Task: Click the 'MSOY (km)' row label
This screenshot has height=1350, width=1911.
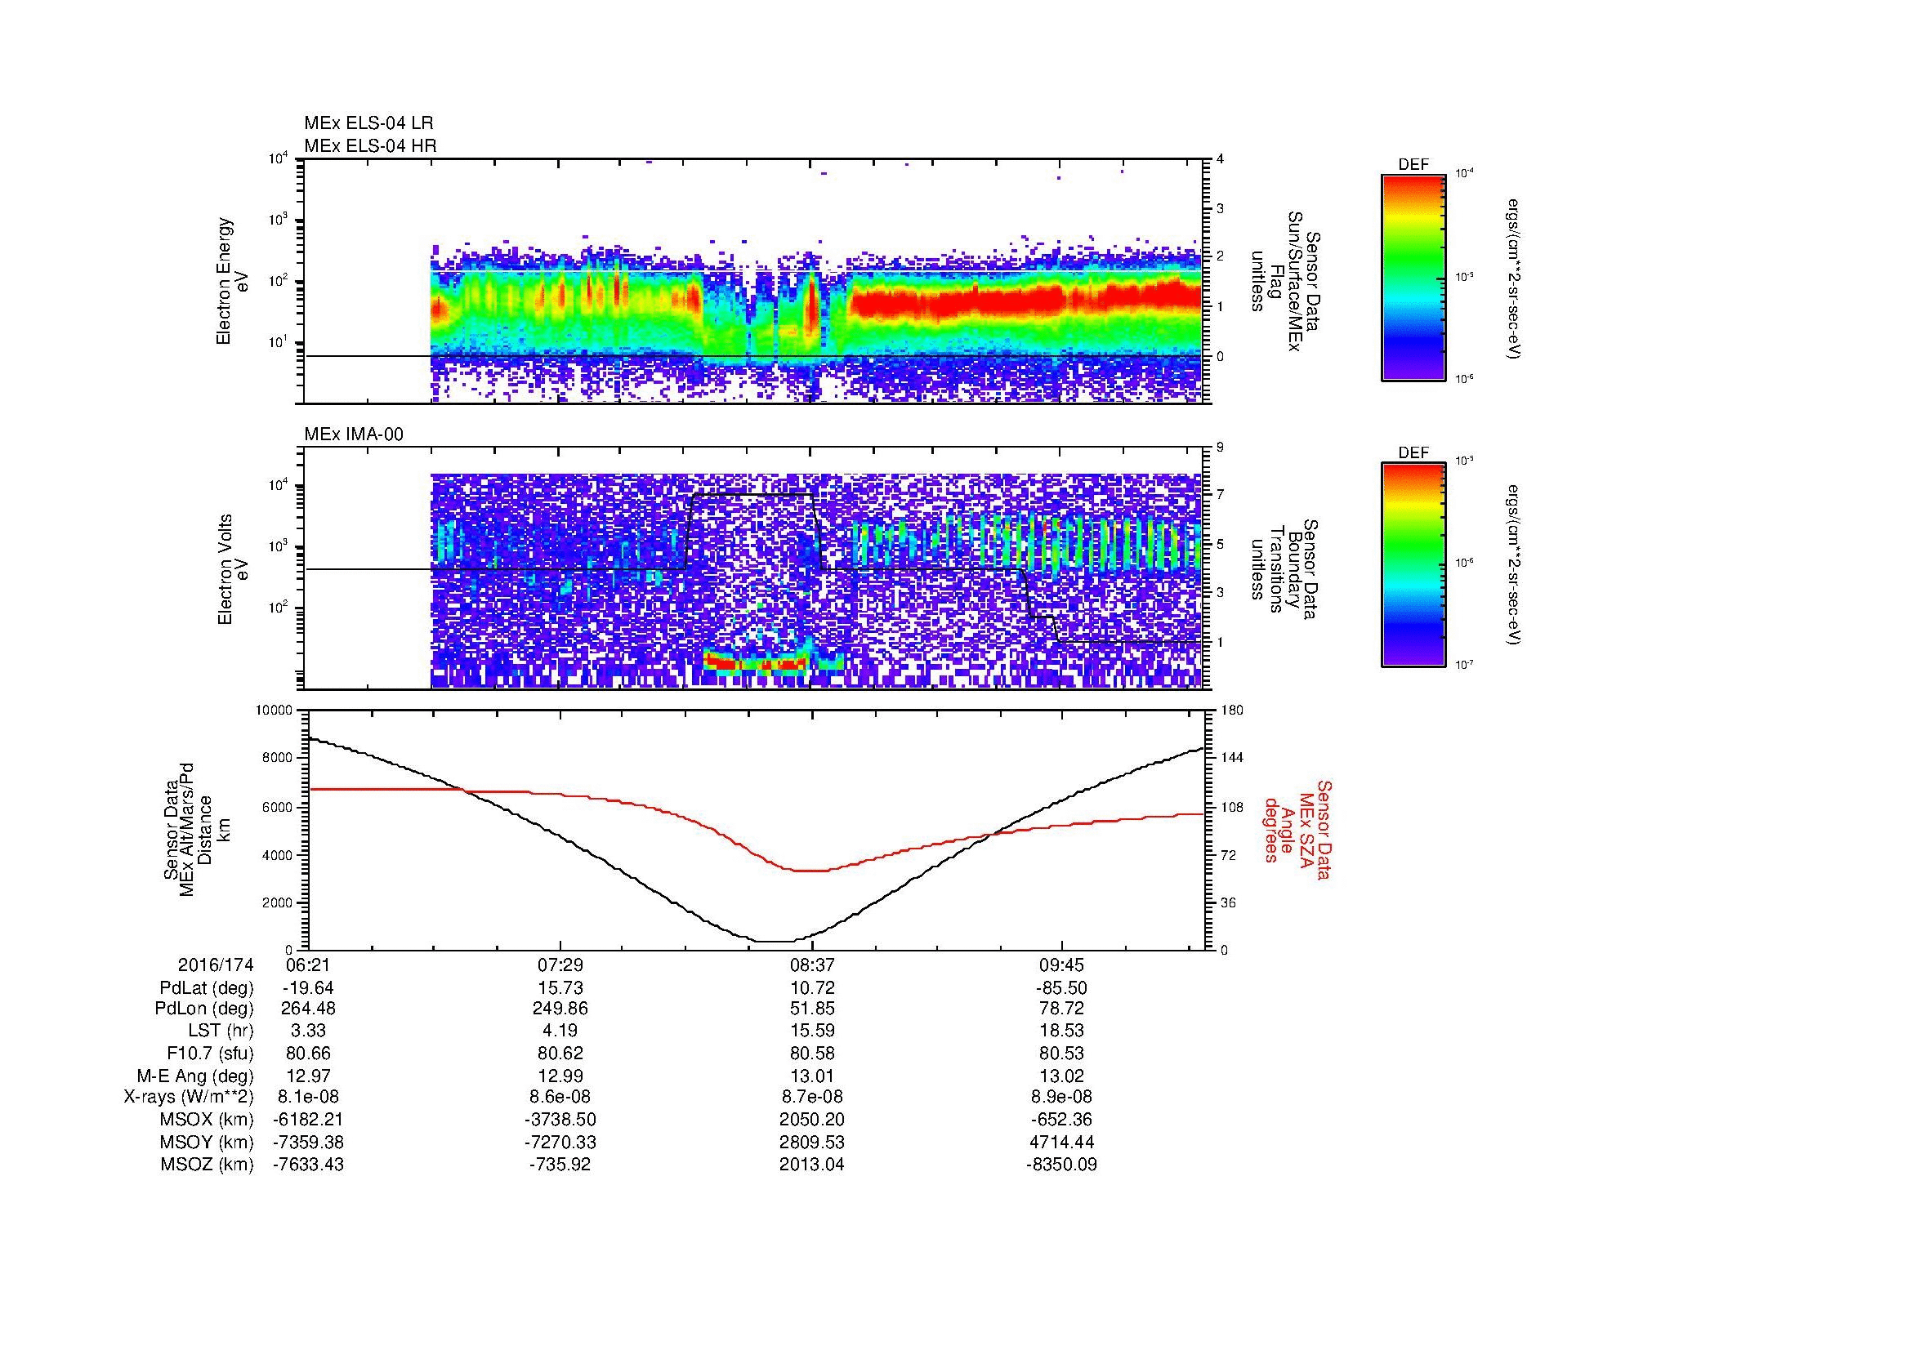Action: (207, 1142)
